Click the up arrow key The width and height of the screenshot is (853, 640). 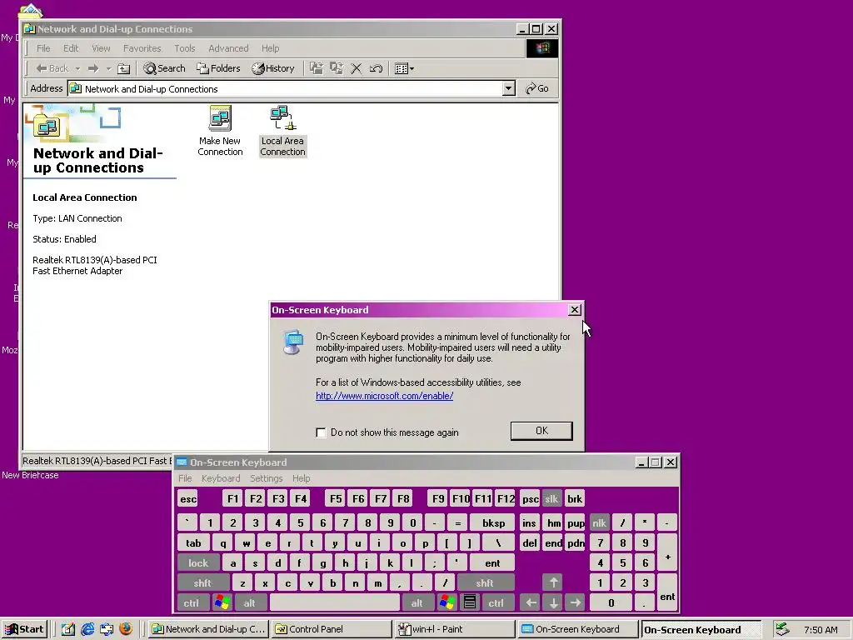pyautogui.click(x=553, y=582)
